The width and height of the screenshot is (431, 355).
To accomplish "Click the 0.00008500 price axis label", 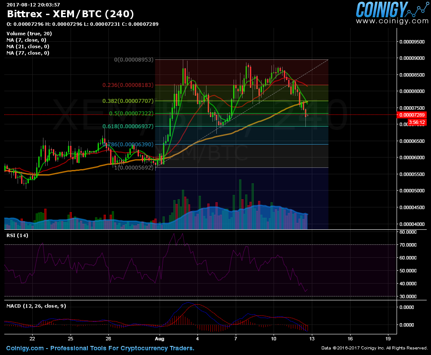I will click(412, 75).
